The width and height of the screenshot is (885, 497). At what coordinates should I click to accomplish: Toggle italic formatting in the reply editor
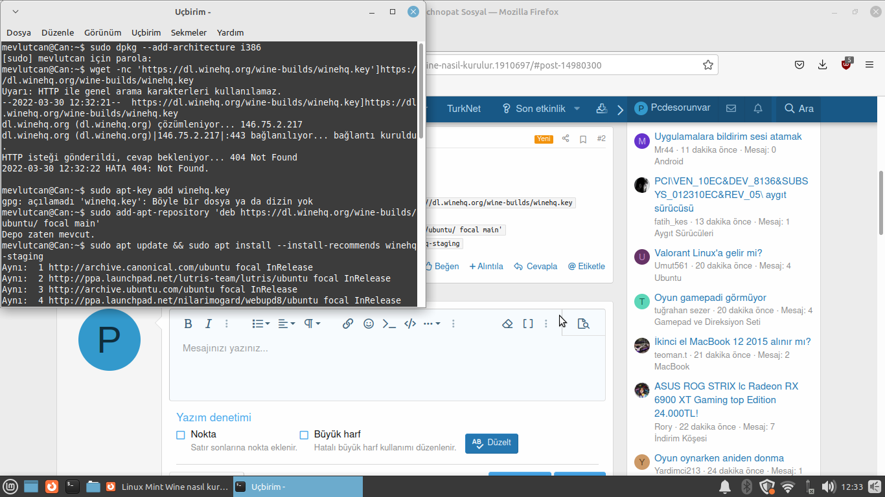point(208,324)
